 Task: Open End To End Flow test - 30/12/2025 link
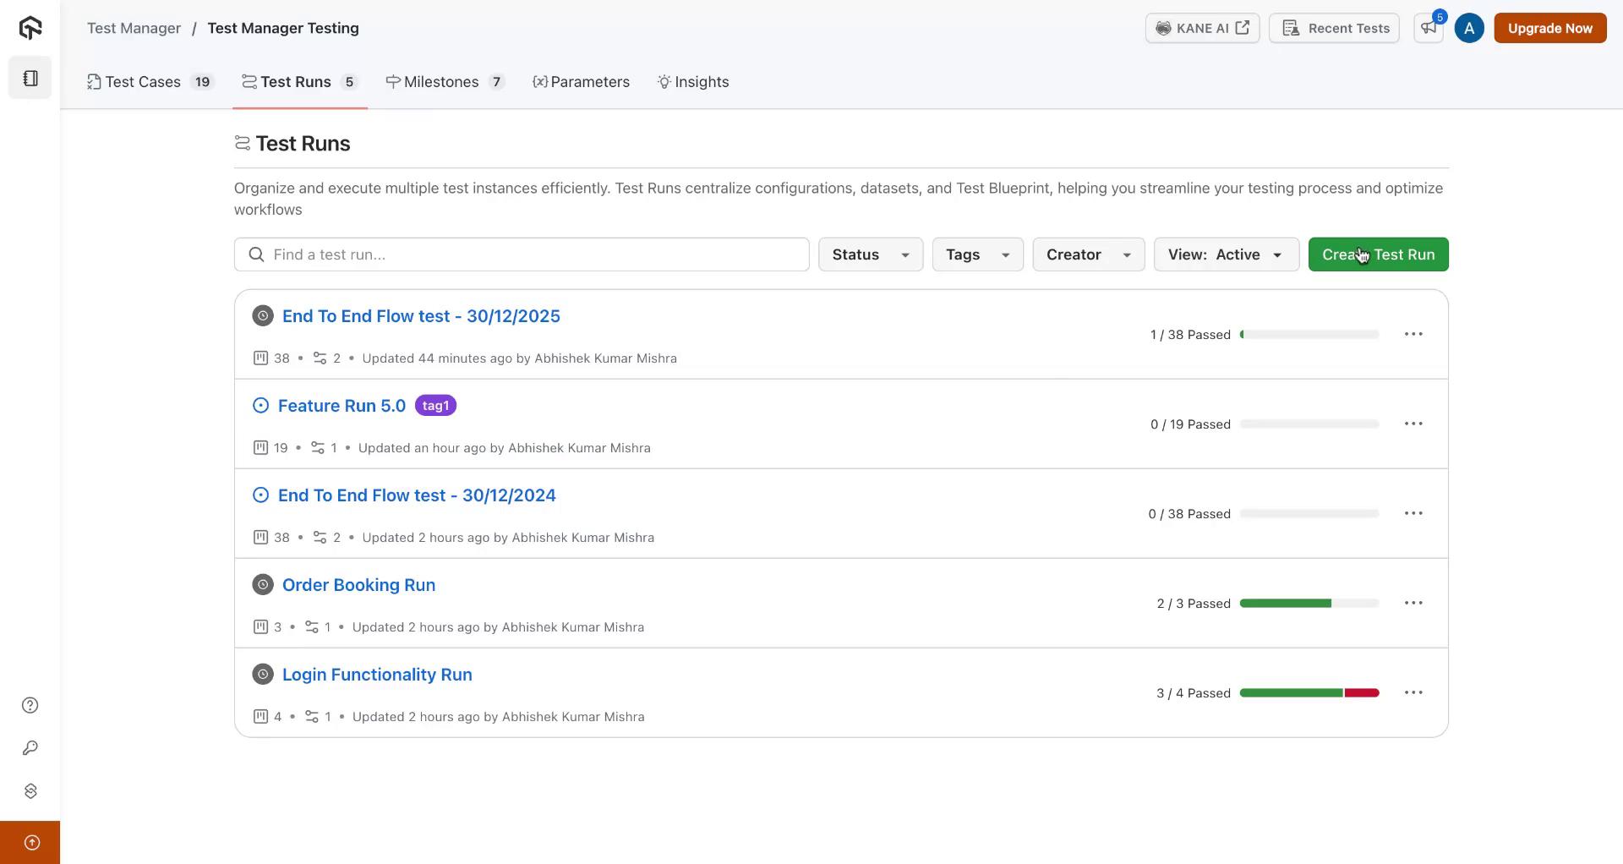[421, 316]
